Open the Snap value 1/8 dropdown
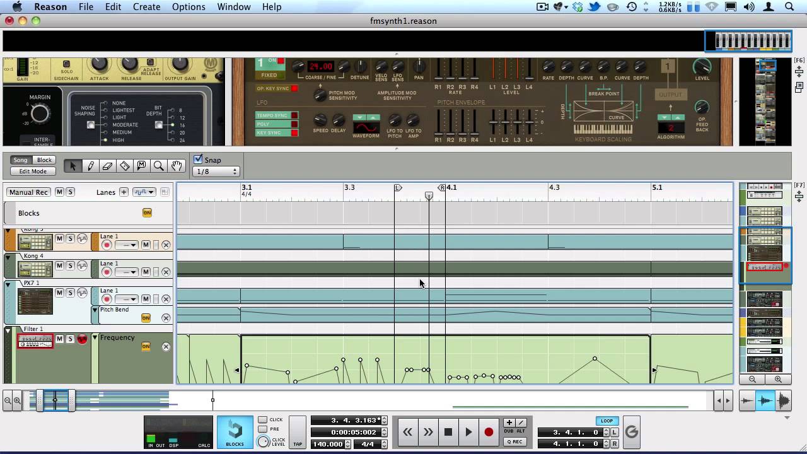The image size is (807, 454). tap(217, 172)
